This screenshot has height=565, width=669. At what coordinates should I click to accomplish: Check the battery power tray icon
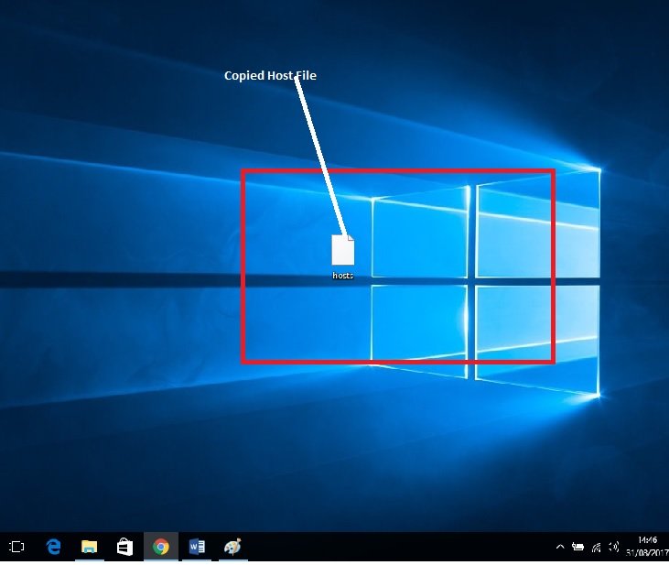577,547
